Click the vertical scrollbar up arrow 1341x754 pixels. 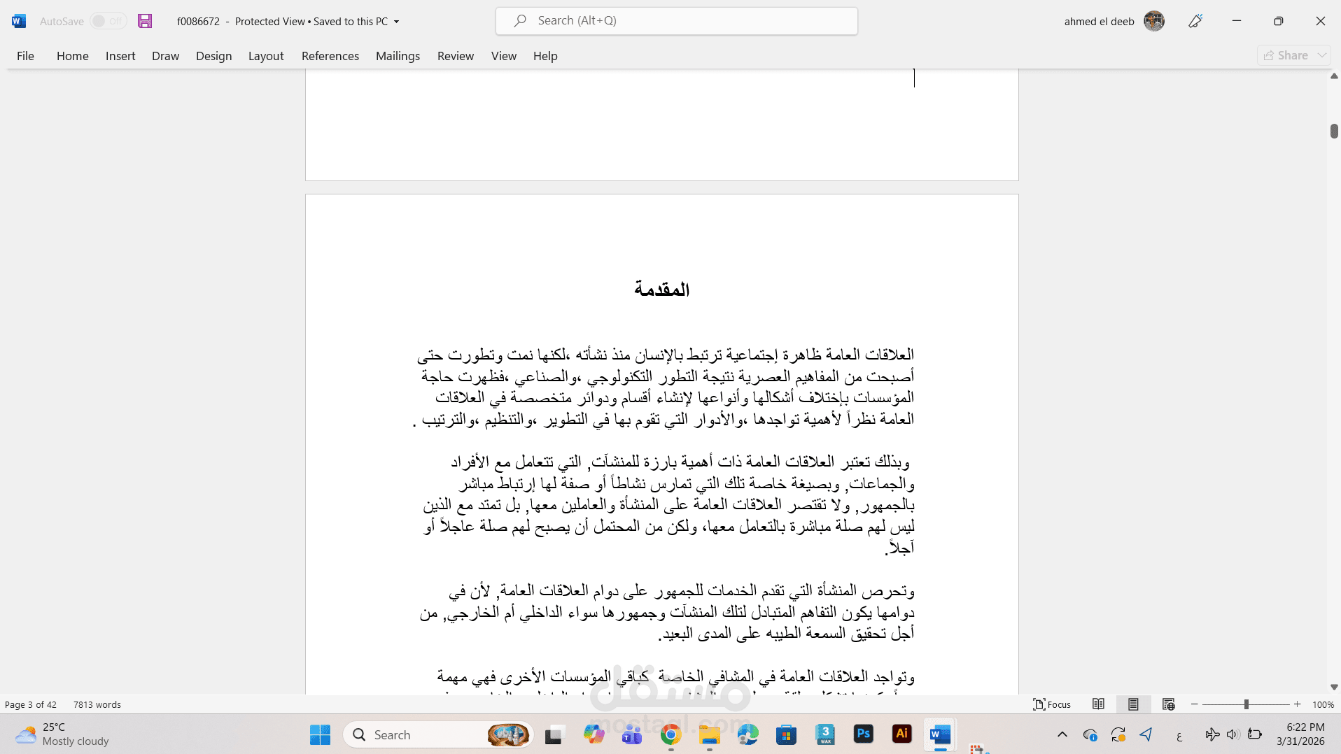click(1334, 76)
